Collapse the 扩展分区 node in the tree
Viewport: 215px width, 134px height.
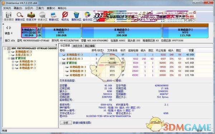pos(9,58)
